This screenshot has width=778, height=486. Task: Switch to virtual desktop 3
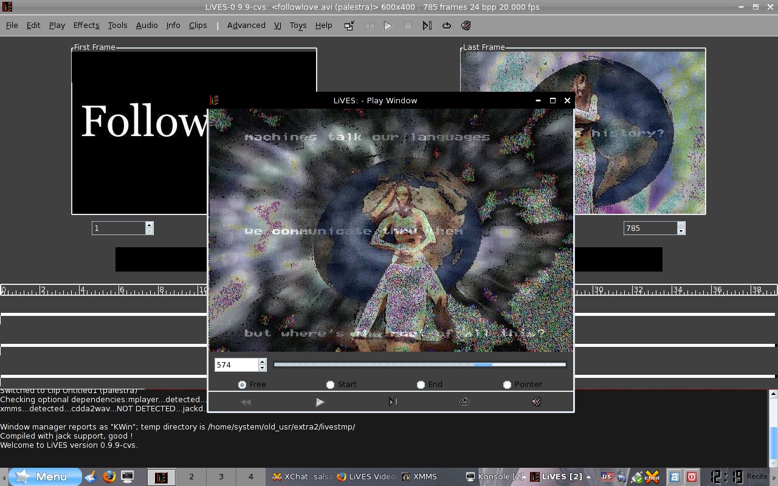pyautogui.click(x=221, y=477)
